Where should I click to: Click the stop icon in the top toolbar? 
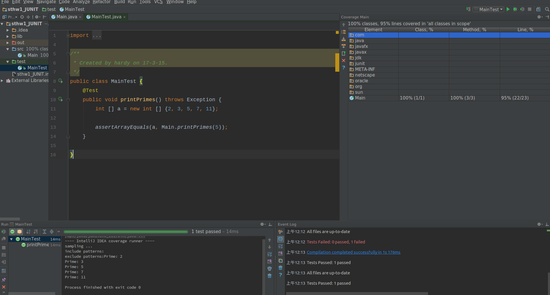(530, 9)
